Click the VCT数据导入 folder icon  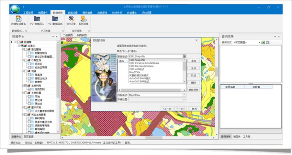tap(37, 19)
